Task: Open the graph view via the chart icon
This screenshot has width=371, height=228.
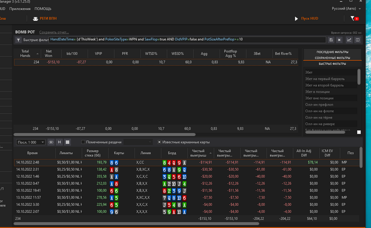Action: pos(349,40)
